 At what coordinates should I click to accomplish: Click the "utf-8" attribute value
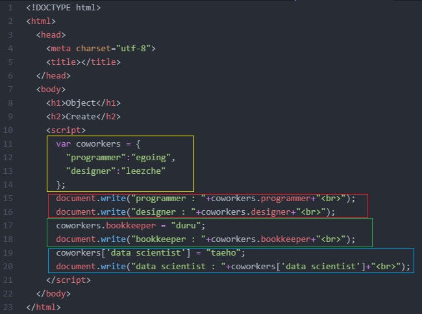[133, 49]
